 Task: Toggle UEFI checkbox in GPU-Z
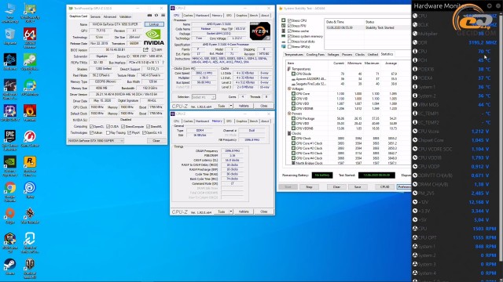(x=153, y=50)
